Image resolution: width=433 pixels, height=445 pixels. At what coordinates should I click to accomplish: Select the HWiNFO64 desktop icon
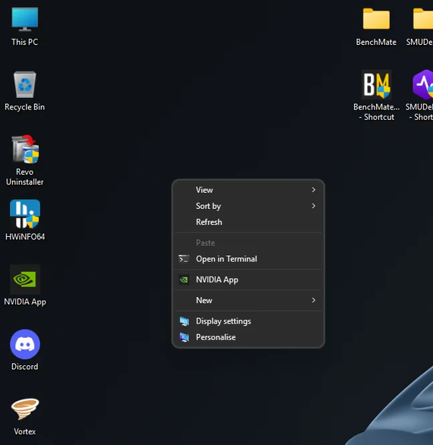coord(25,213)
